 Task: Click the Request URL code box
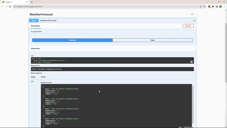click(x=112, y=69)
